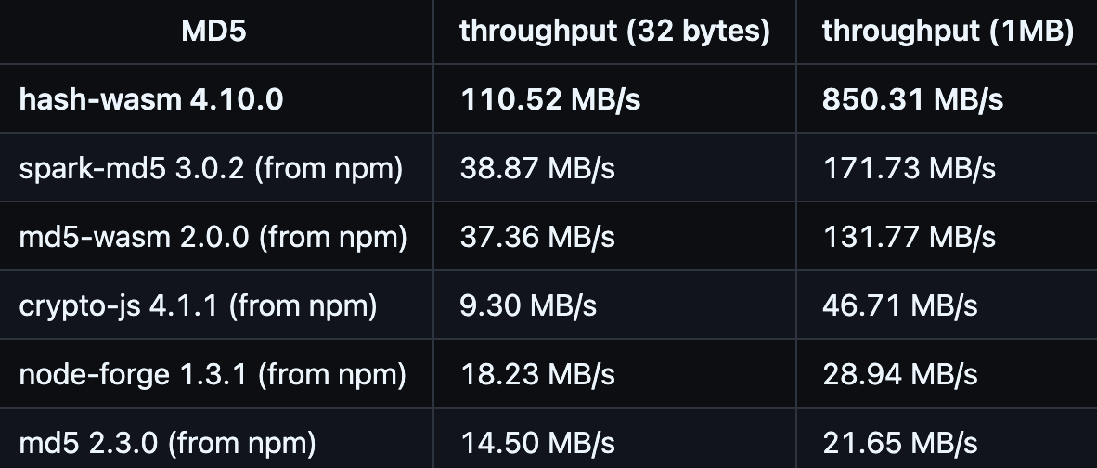The width and height of the screenshot is (1097, 468).
Task: Click the 18.23 MB/s value
Action: click(538, 374)
